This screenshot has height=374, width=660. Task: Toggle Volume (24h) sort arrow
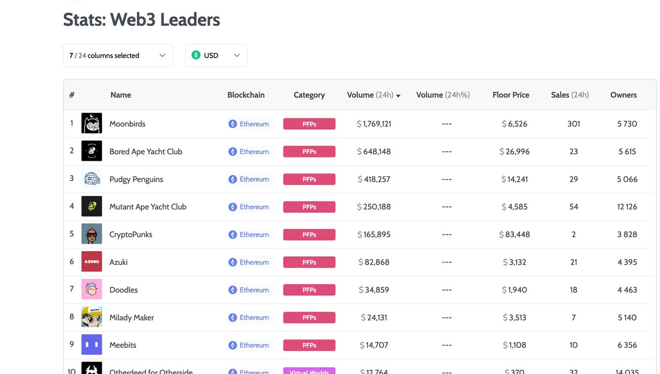click(x=398, y=96)
